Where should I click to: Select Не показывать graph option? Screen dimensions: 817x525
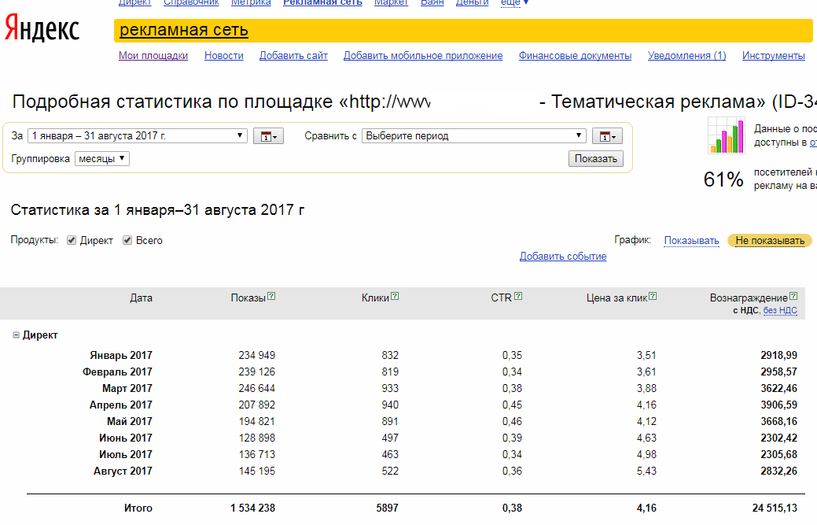770,241
